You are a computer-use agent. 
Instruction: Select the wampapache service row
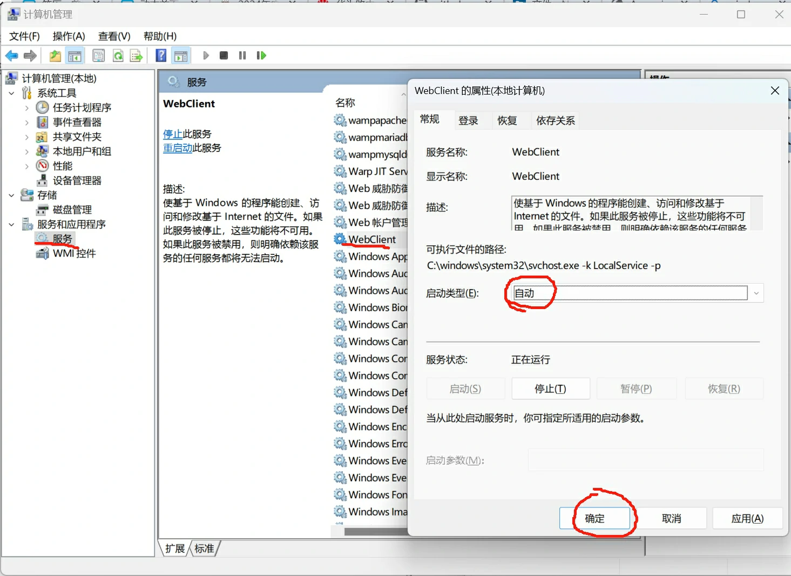coord(370,120)
